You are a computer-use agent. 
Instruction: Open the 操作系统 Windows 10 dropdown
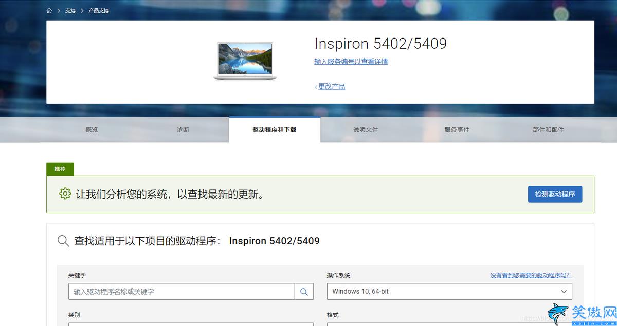(x=449, y=292)
